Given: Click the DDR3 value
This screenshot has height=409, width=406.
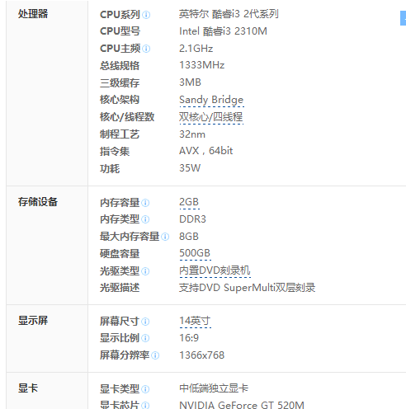Looking at the screenshot, I should (x=192, y=219).
